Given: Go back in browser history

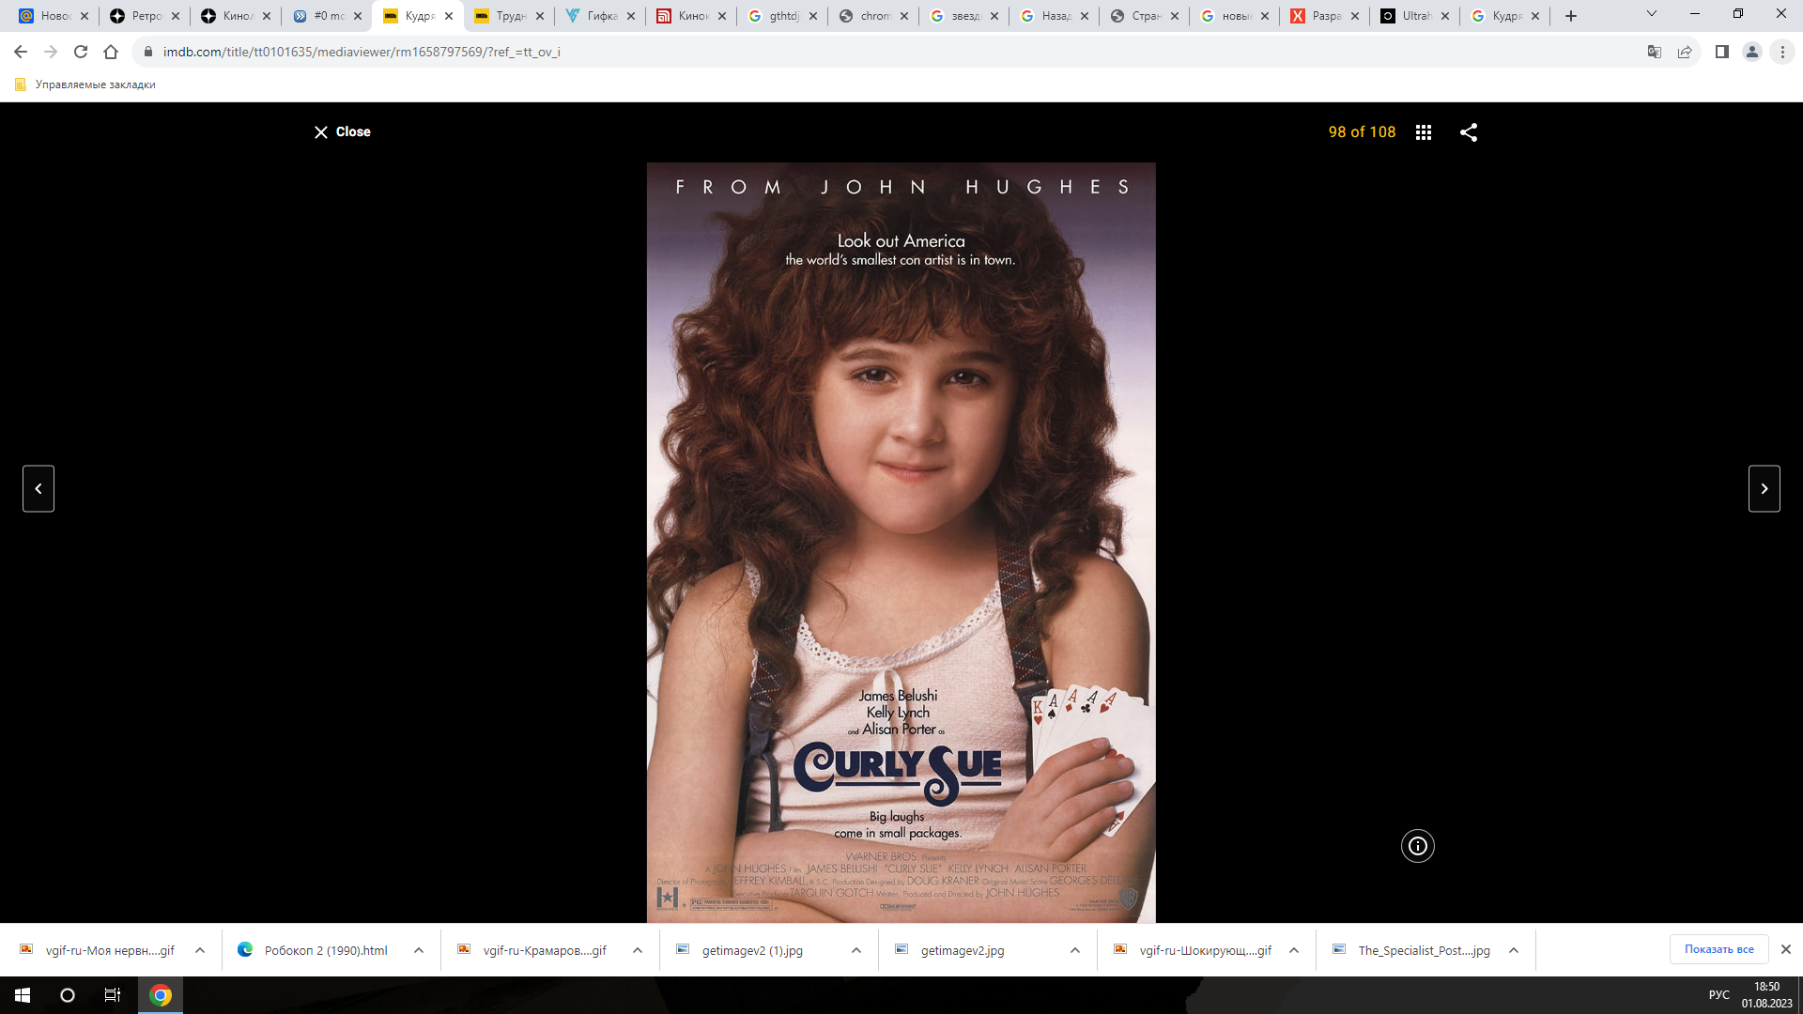Looking at the screenshot, I should click(x=21, y=52).
